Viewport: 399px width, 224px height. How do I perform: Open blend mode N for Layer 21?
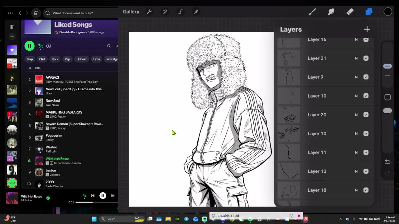(356, 58)
